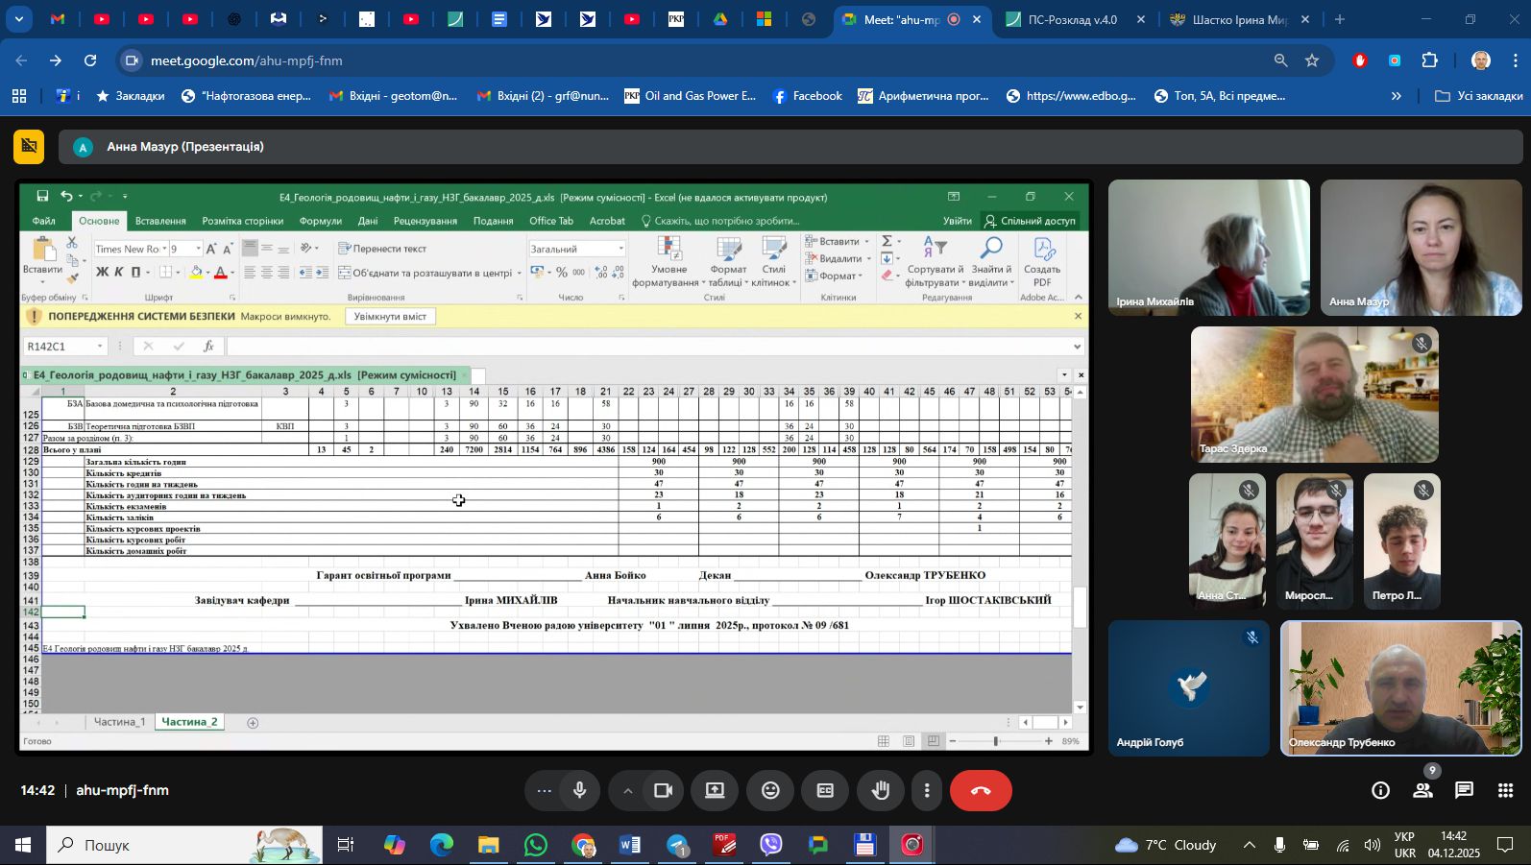Viewport: 1531px width, 865px height.
Task: Click the meet.google.com address bar
Action: click(672, 60)
